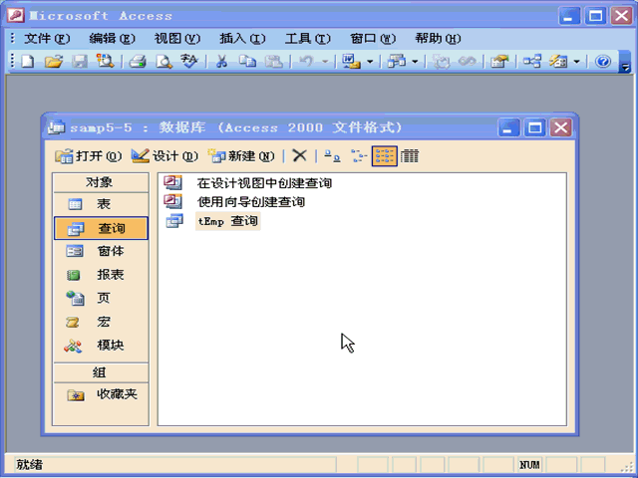Click the samp5-5 database window icon

[x=56, y=127]
